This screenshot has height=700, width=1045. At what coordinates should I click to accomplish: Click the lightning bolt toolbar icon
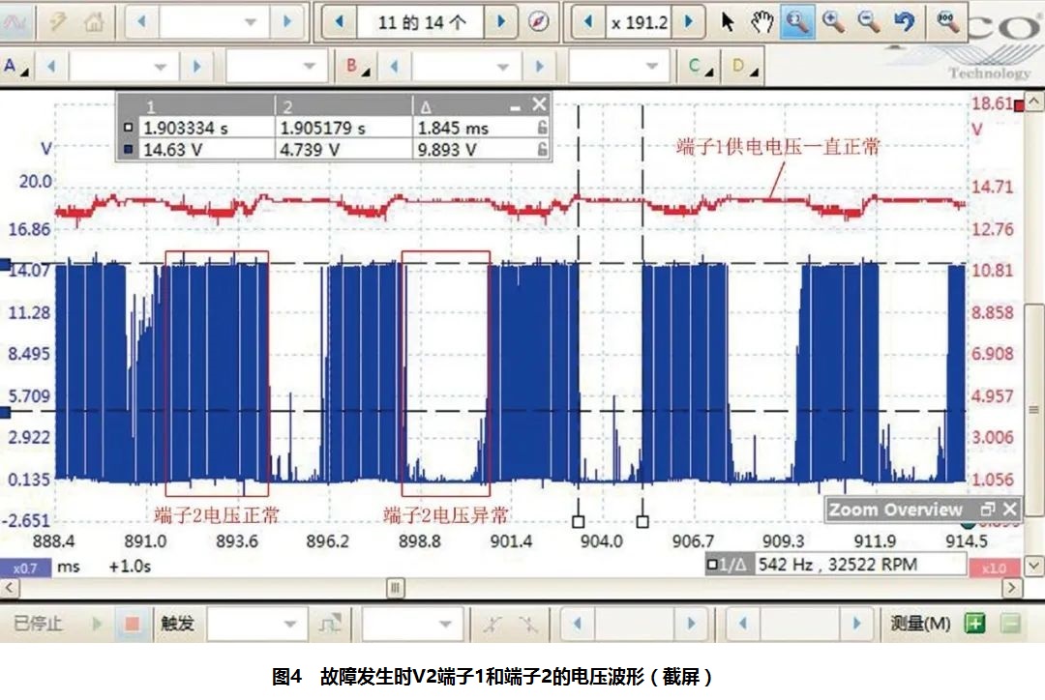pyautogui.click(x=59, y=22)
